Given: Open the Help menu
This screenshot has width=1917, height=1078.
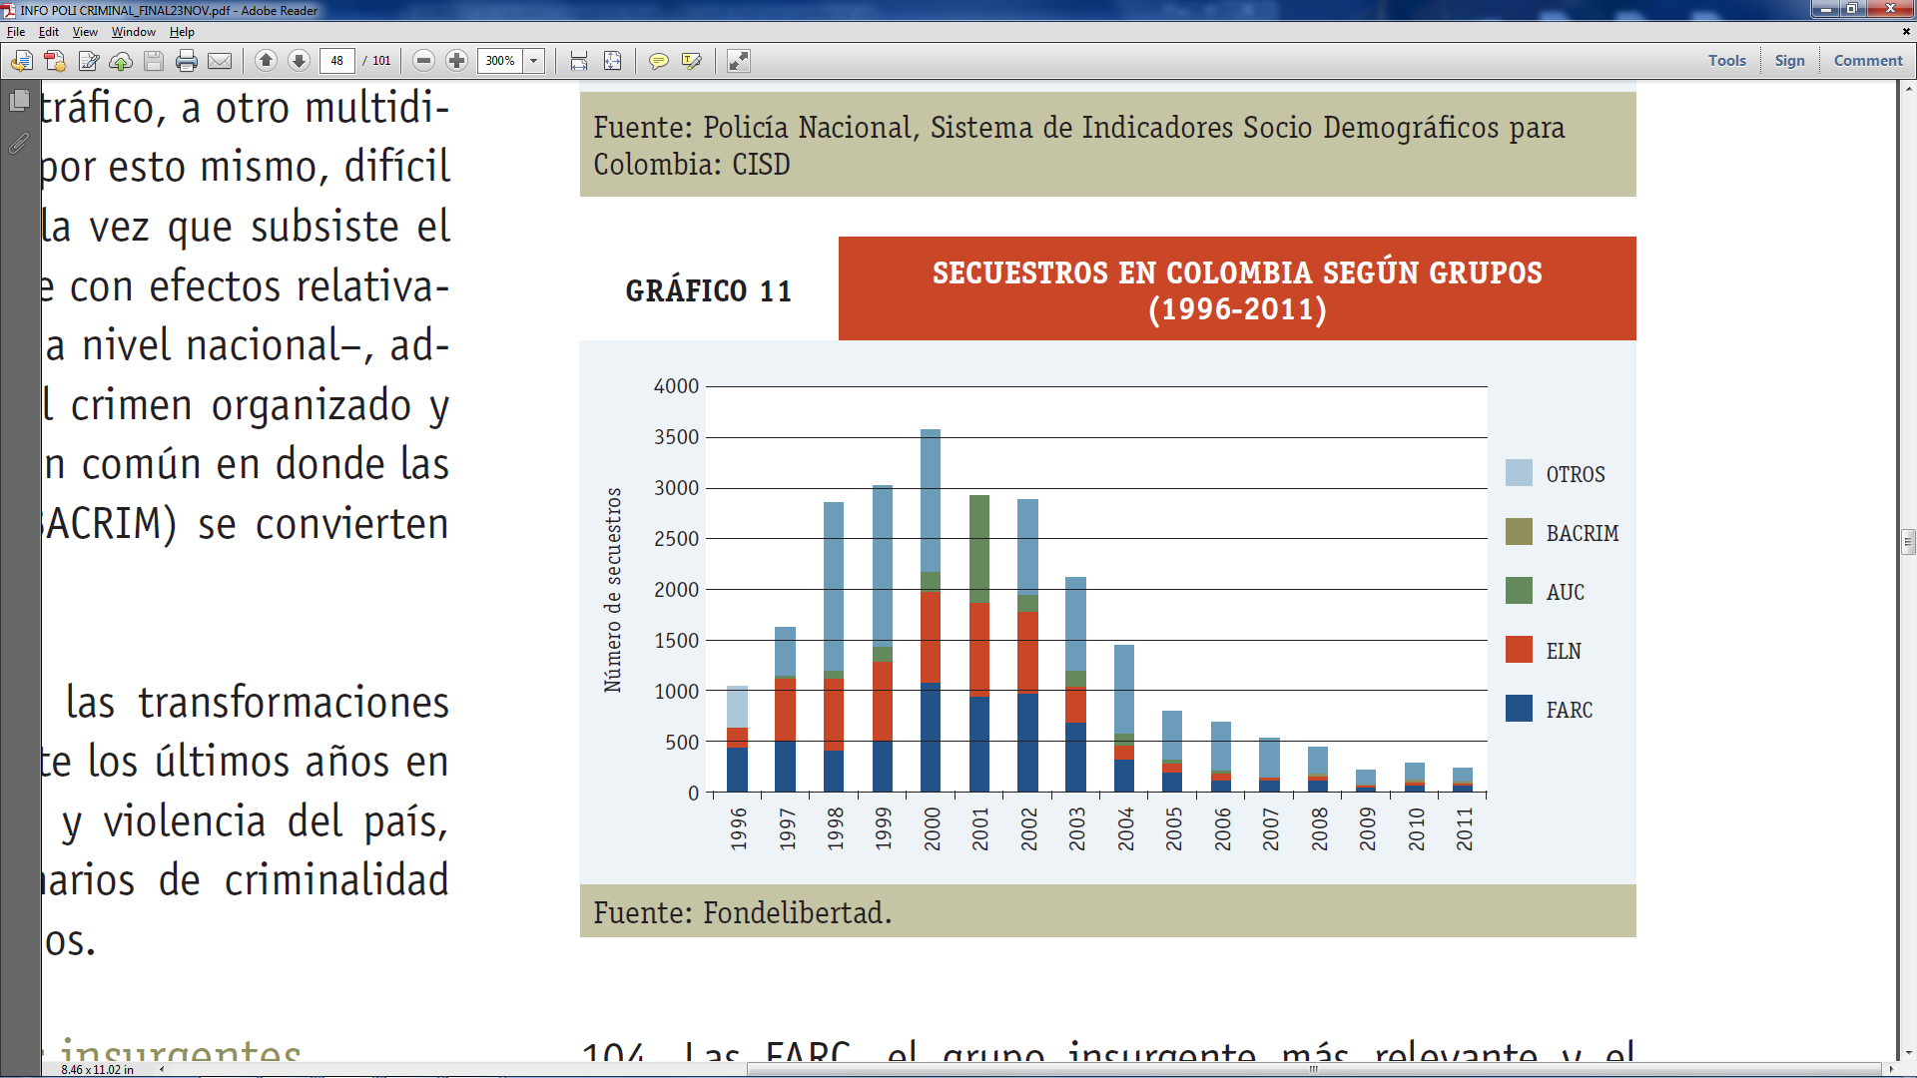Looking at the screenshot, I should 182,32.
